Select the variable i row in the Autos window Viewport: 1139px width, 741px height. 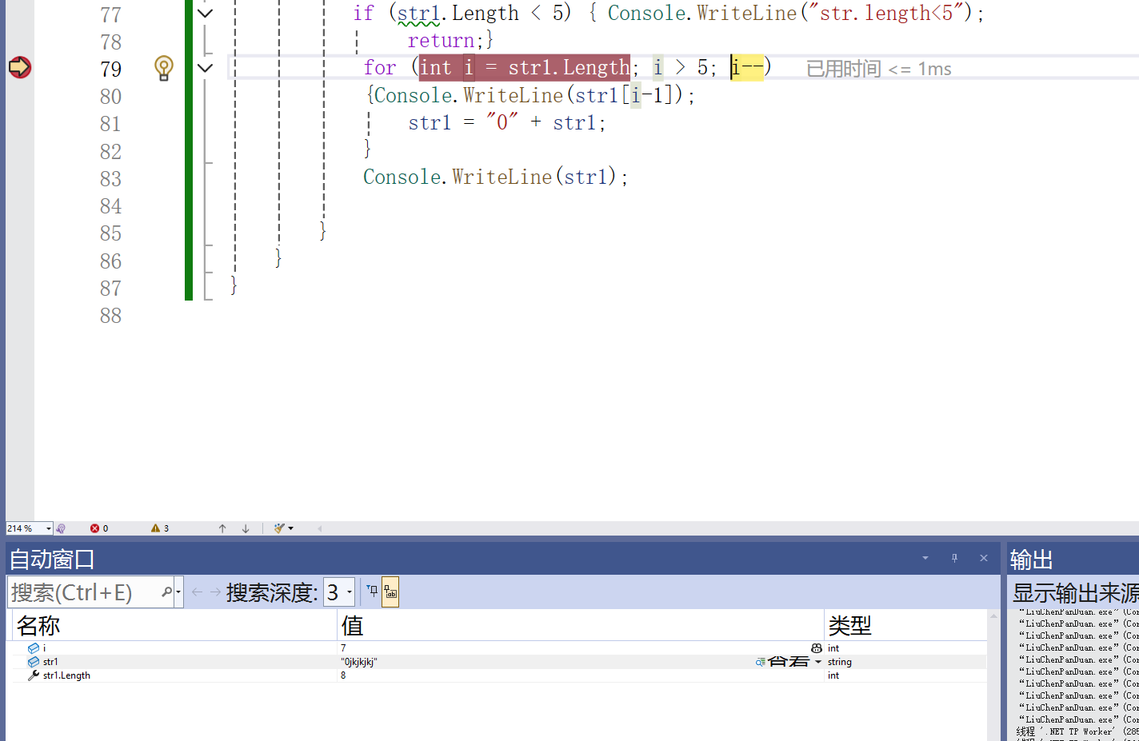click(499, 648)
